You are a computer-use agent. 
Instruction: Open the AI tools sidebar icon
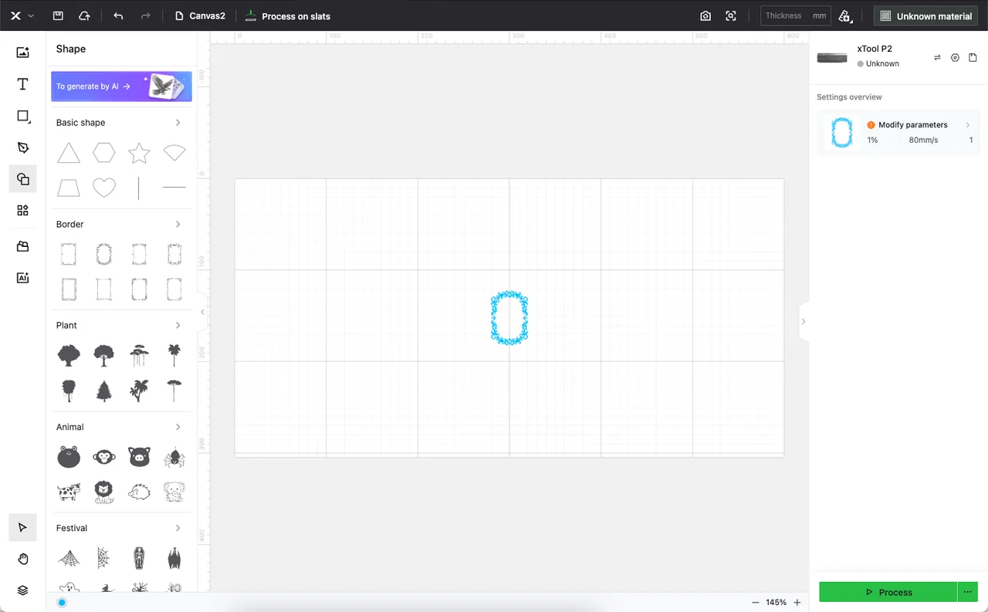point(22,278)
